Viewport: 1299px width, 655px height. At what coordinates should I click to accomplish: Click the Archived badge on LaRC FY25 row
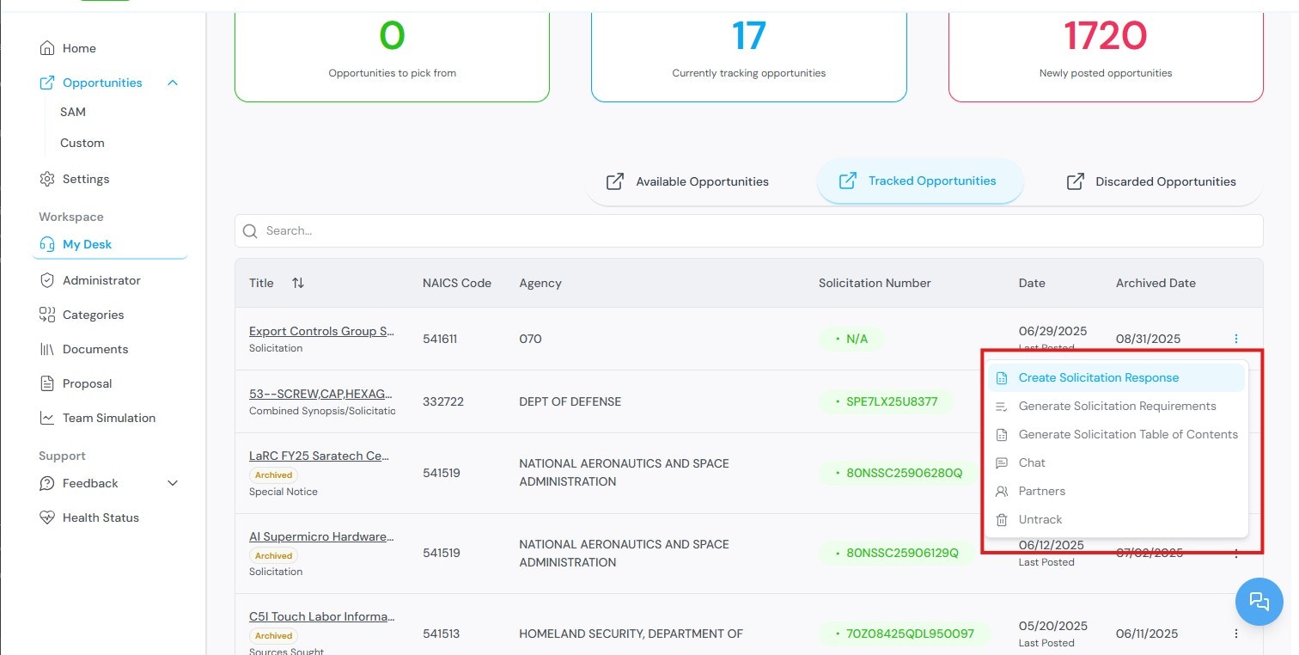point(273,474)
